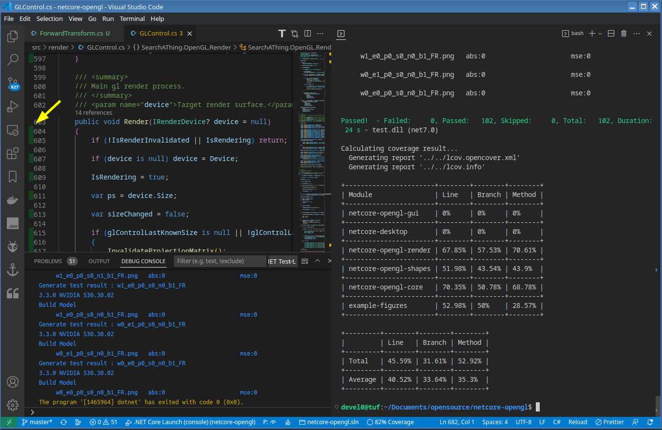Open the Run and Debug view
662x430 pixels.
pyautogui.click(x=13, y=106)
